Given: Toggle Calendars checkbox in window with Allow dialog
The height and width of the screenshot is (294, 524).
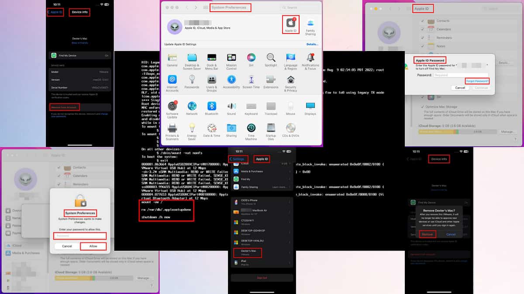Looking at the screenshot, I should tap(59, 176).
